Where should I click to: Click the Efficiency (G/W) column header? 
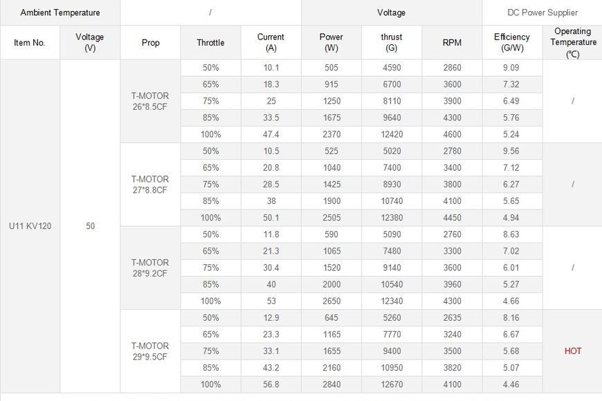pyautogui.click(x=512, y=42)
